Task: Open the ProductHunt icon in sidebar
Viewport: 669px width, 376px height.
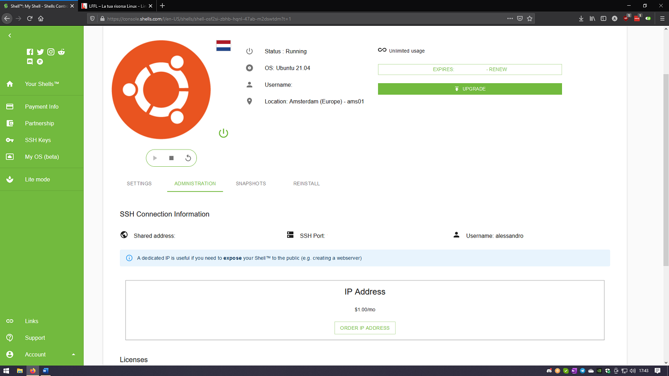Action: (40, 62)
